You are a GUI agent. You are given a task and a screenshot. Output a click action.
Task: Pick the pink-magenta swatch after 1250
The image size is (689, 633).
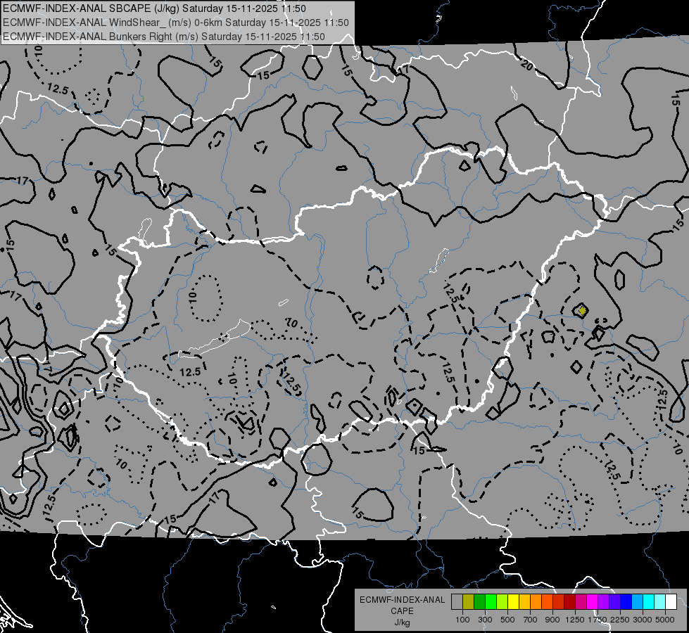[581, 601]
